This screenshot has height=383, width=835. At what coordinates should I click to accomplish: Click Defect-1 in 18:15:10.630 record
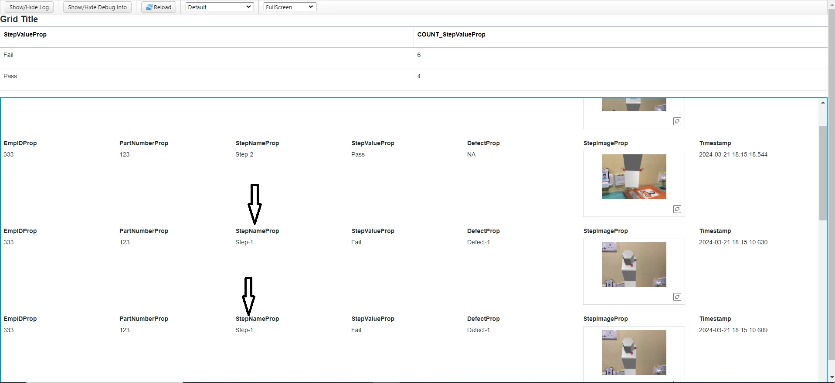pos(479,242)
